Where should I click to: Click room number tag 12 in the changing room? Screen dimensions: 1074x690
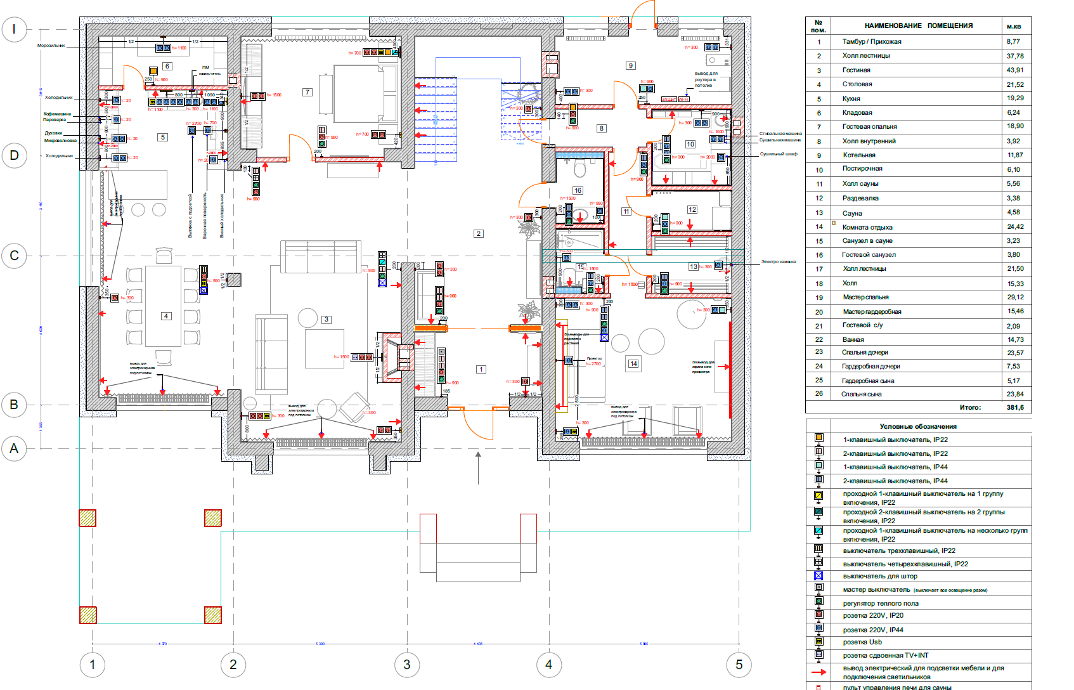[692, 209]
